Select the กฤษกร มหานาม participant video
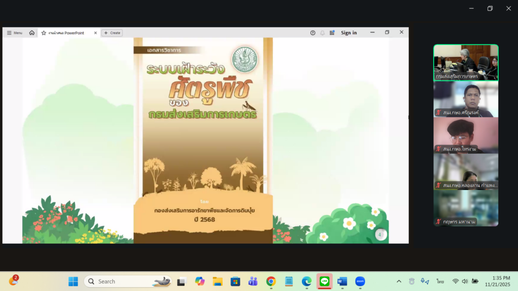This screenshot has height=291, width=518. pos(465,208)
